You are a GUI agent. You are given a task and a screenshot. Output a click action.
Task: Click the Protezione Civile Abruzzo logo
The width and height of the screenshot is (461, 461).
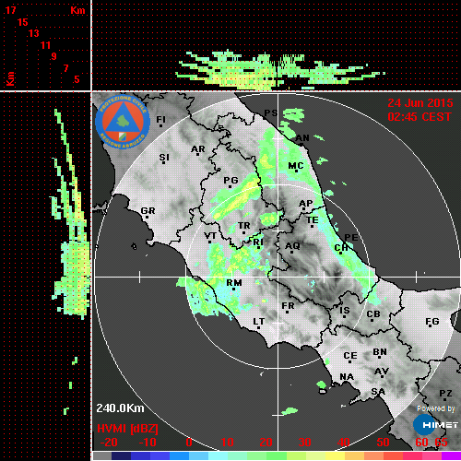click(123, 122)
